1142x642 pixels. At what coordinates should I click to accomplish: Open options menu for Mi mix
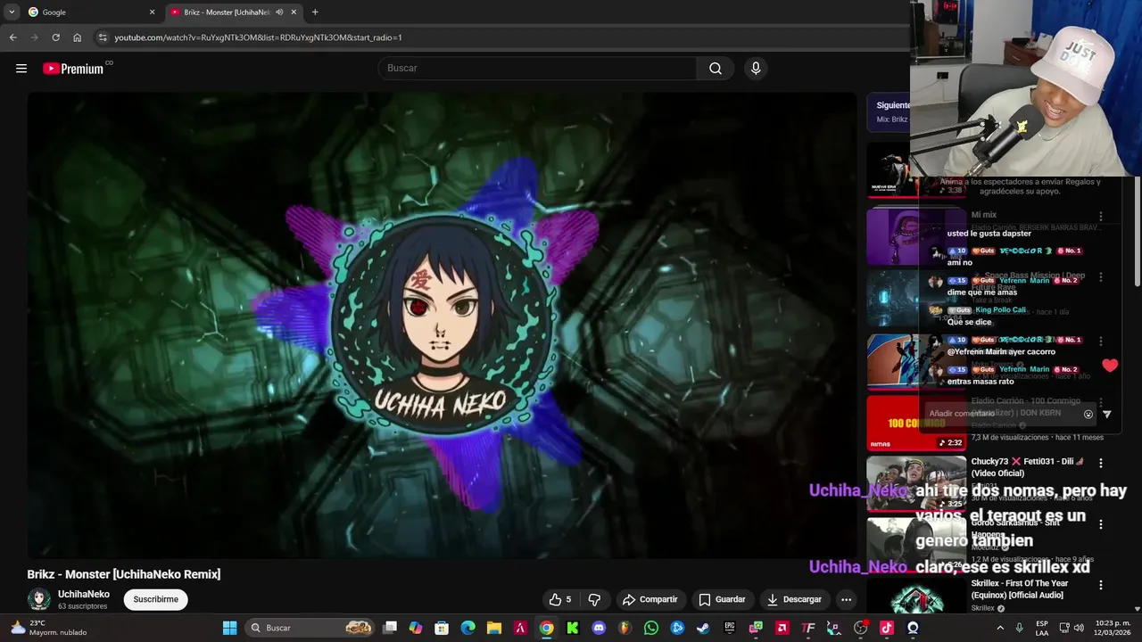click(x=1100, y=217)
